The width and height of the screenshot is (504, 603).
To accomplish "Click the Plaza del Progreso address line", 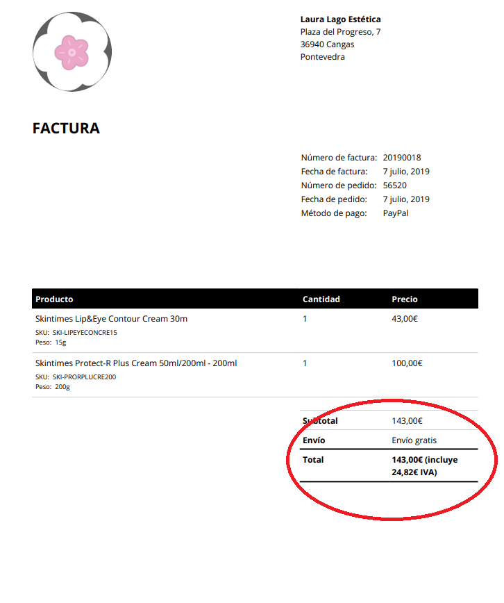I will [340, 32].
